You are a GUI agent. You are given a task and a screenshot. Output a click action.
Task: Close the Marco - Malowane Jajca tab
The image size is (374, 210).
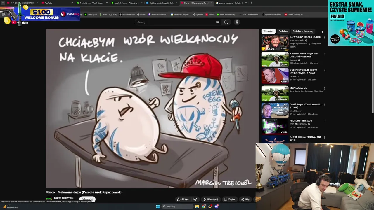tap(211, 3)
